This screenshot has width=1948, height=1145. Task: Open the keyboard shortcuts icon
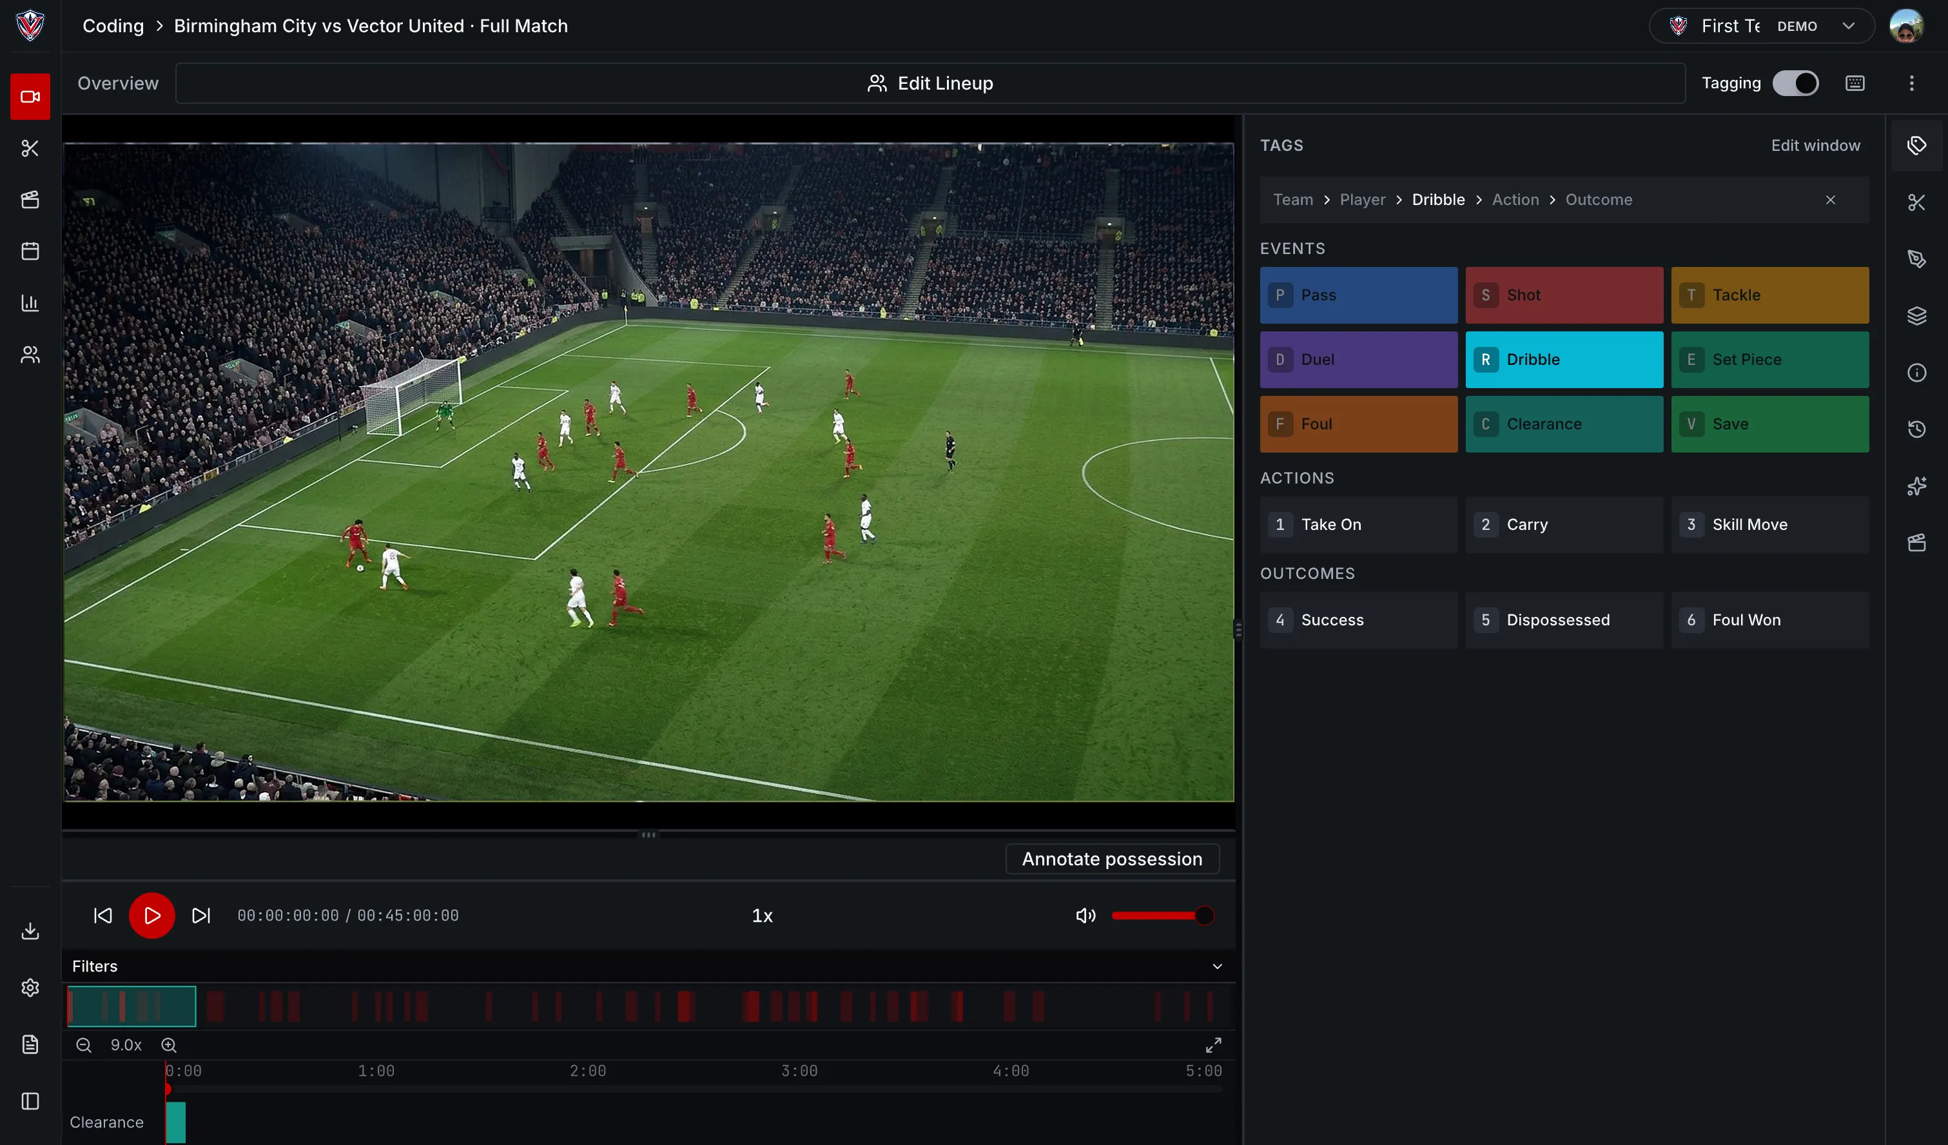point(1855,84)
